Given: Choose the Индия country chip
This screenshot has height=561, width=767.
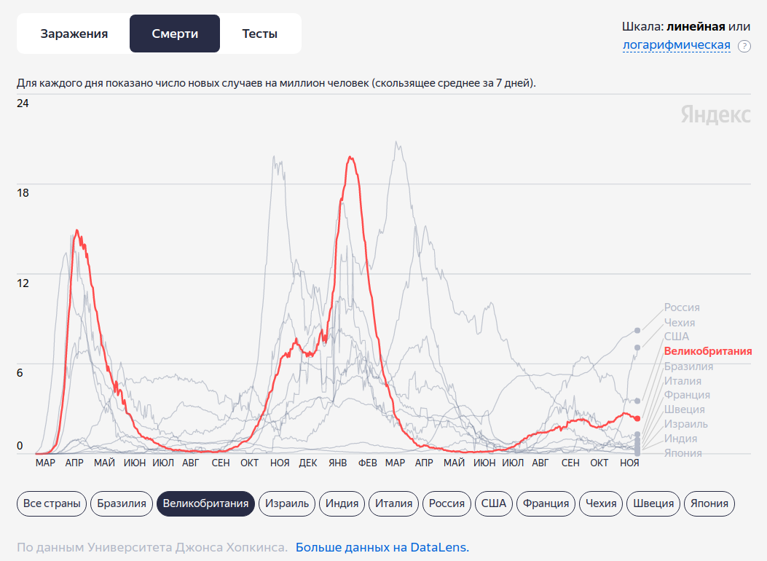Looking at the screenshot, I should 342,503.
